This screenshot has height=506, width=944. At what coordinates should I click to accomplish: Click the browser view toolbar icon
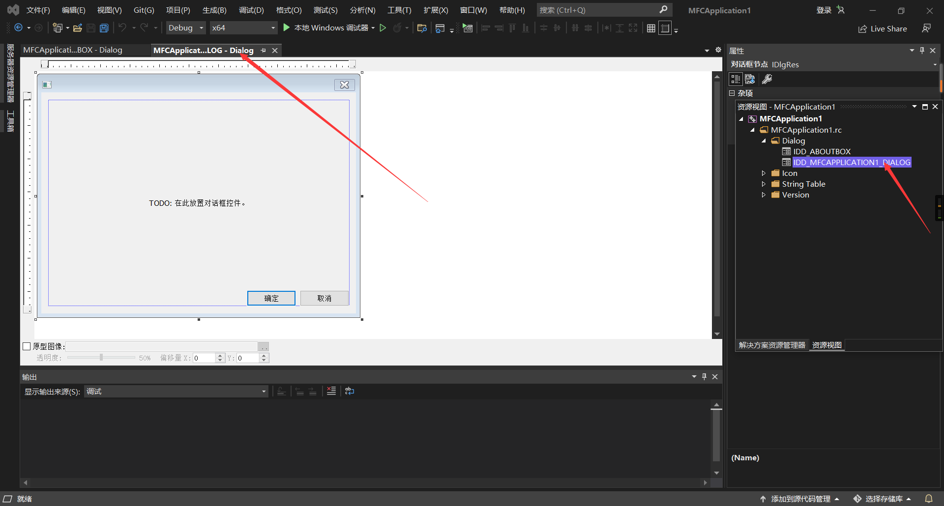440,28
